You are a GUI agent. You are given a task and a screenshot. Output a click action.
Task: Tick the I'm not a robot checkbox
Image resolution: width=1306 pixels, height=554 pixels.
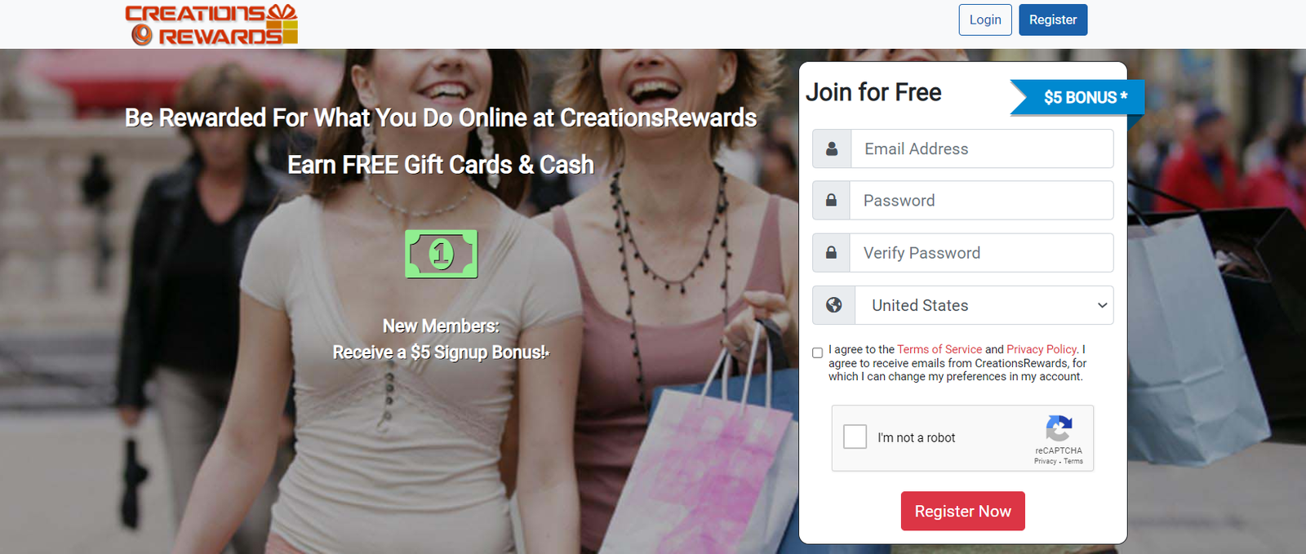tap(855, 437)
